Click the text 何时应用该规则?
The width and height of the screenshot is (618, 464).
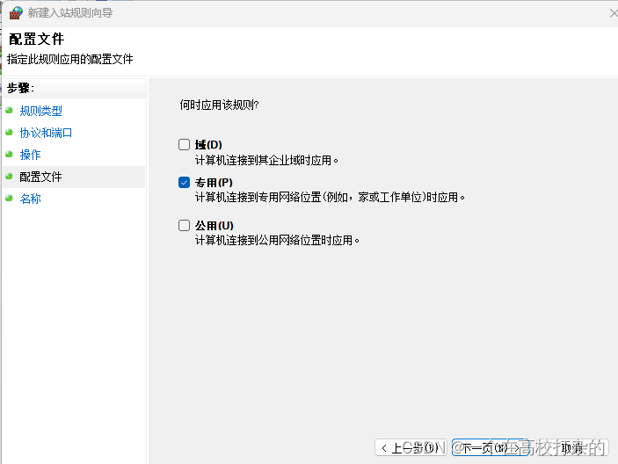click(219, 105)
